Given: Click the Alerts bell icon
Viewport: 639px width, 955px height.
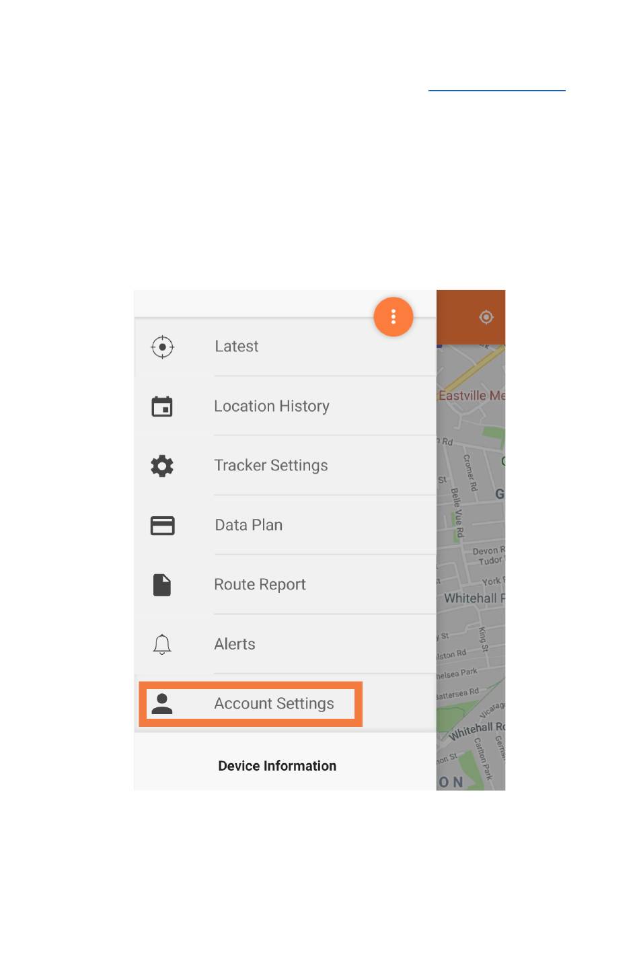Looking at the screenshot, I should (162, 644).
